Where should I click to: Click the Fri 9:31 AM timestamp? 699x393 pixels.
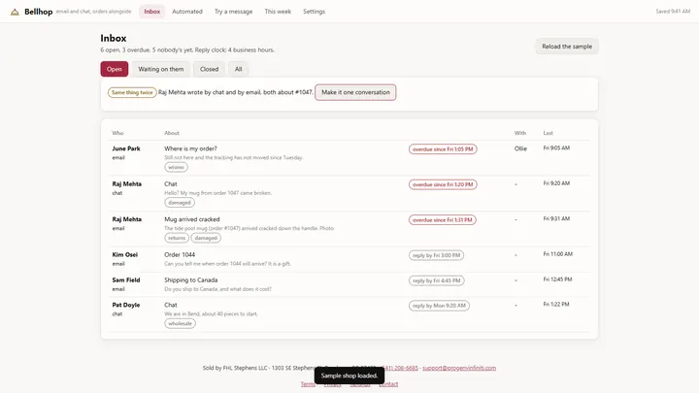click(556, 218)
